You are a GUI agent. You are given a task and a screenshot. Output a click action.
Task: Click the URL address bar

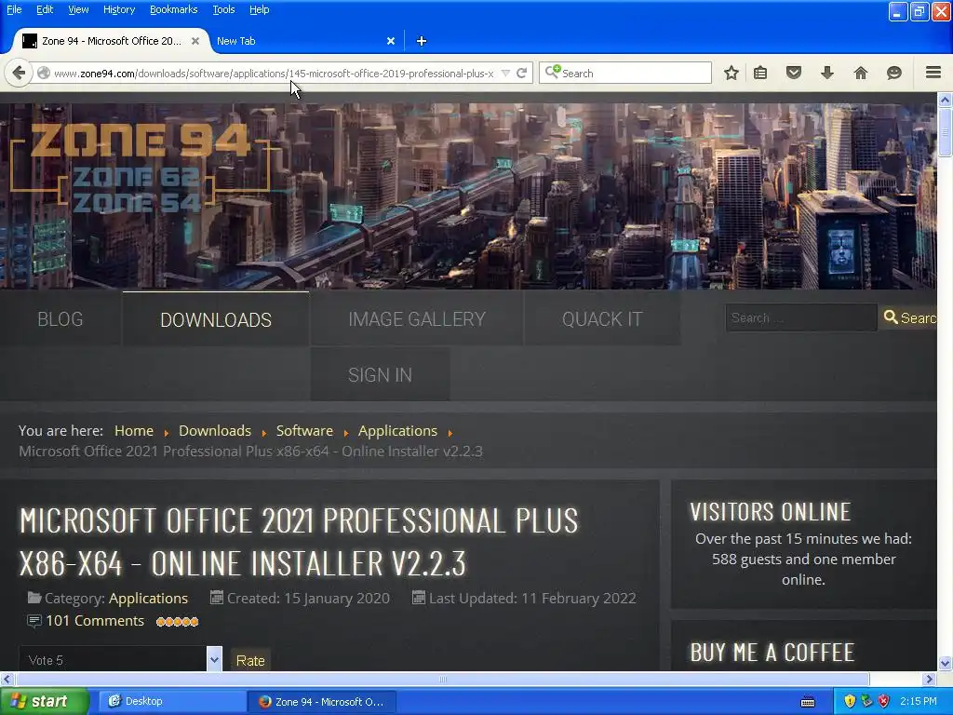[x=274, y=73]
